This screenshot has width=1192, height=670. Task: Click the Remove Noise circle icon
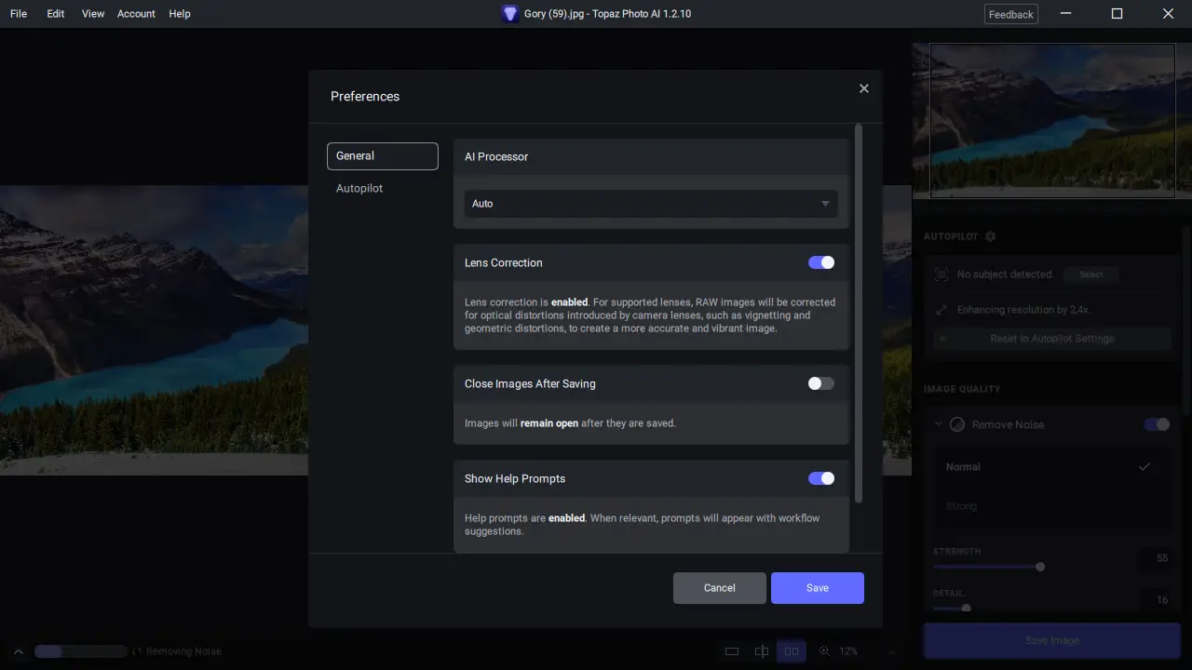pyautogui.click(x=957, y=424)
